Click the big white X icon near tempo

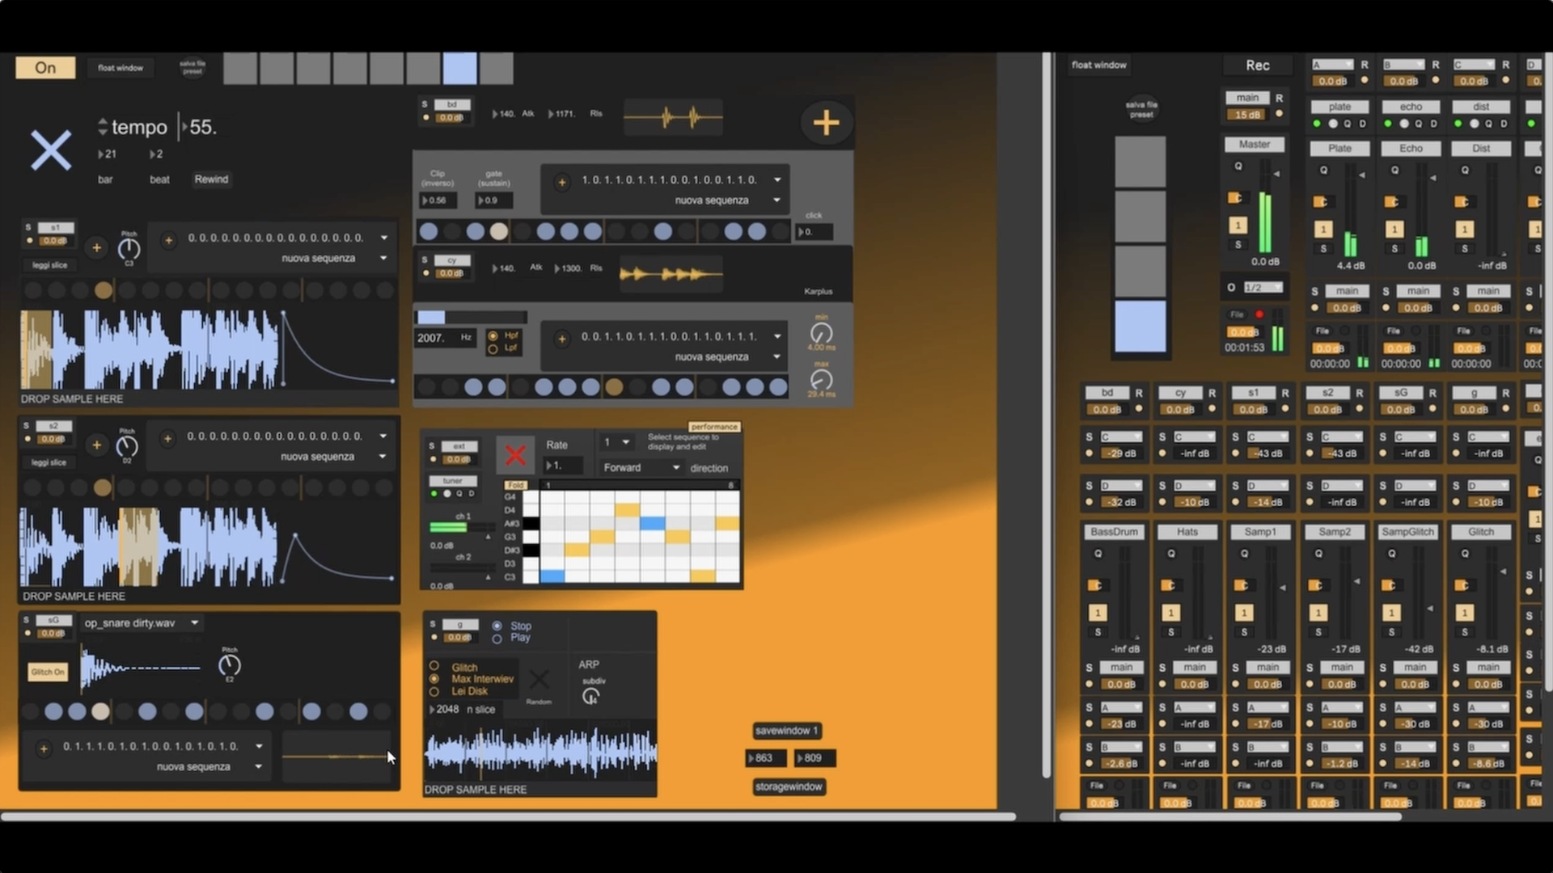[51, 150]
